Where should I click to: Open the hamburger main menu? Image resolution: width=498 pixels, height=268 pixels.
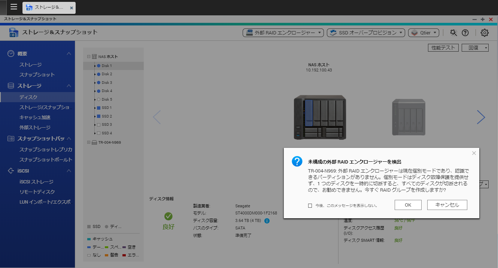pos(14,7)
